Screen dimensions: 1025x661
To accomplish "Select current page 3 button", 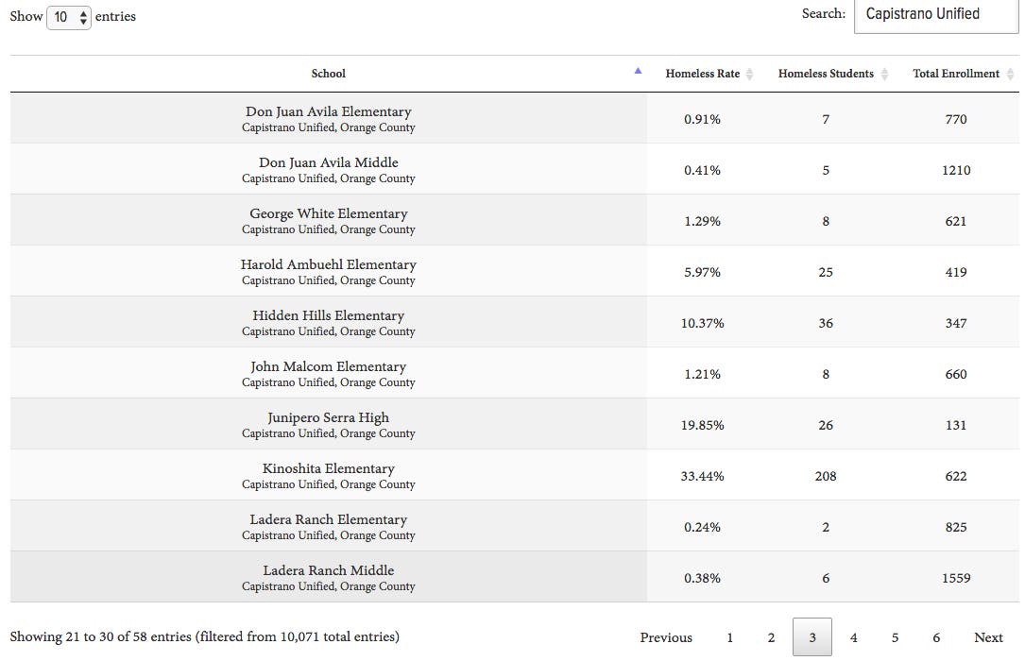I will point(811,637).
